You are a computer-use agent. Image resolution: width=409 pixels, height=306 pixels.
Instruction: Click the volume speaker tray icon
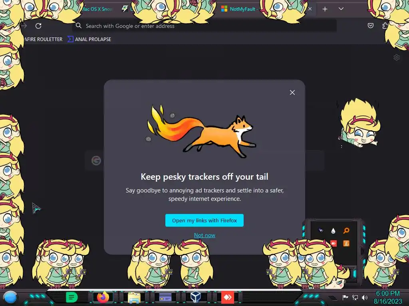(x=364, y=297)
